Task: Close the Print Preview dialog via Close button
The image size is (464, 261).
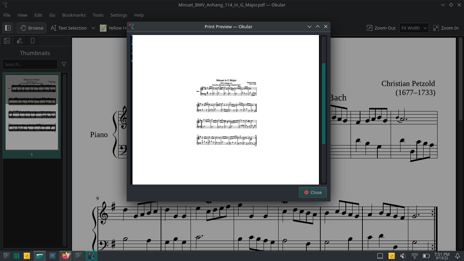Action: click(x=313, y=192)
